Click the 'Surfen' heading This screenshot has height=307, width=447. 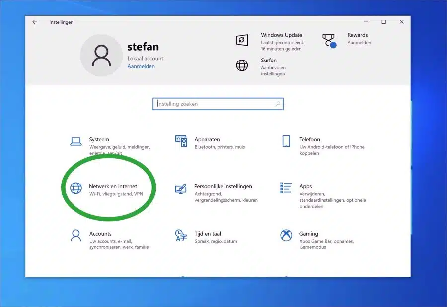(x=269, y=61)
